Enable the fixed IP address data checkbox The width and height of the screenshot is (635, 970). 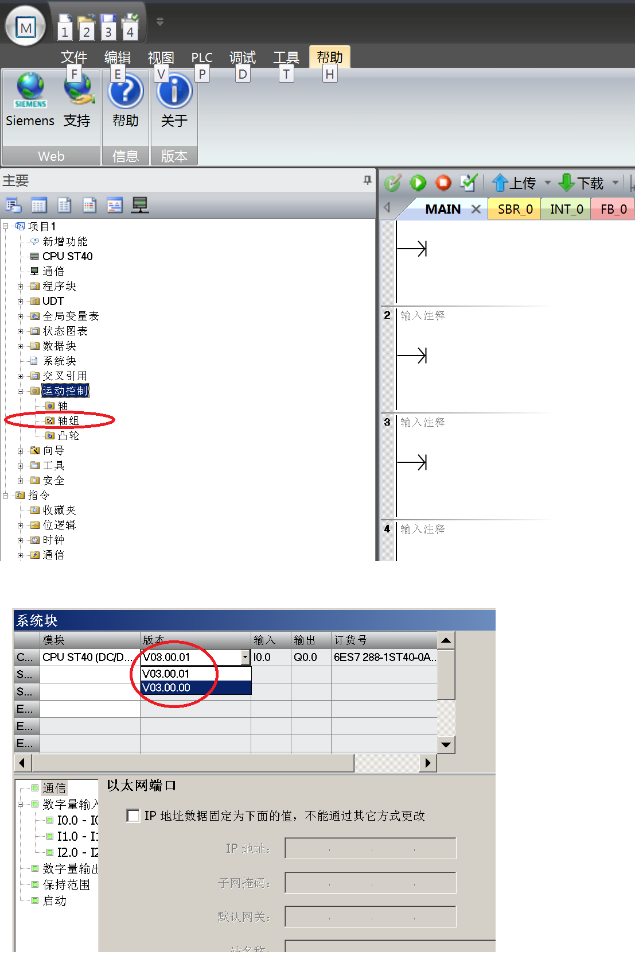[x=133, y=816]
